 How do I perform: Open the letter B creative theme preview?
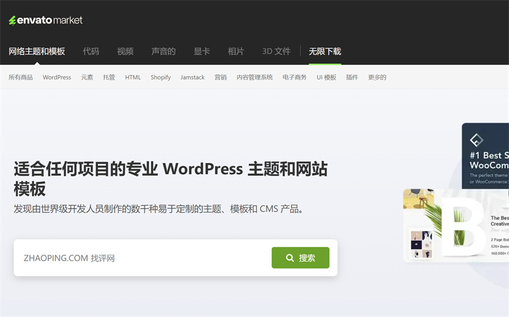456,226
